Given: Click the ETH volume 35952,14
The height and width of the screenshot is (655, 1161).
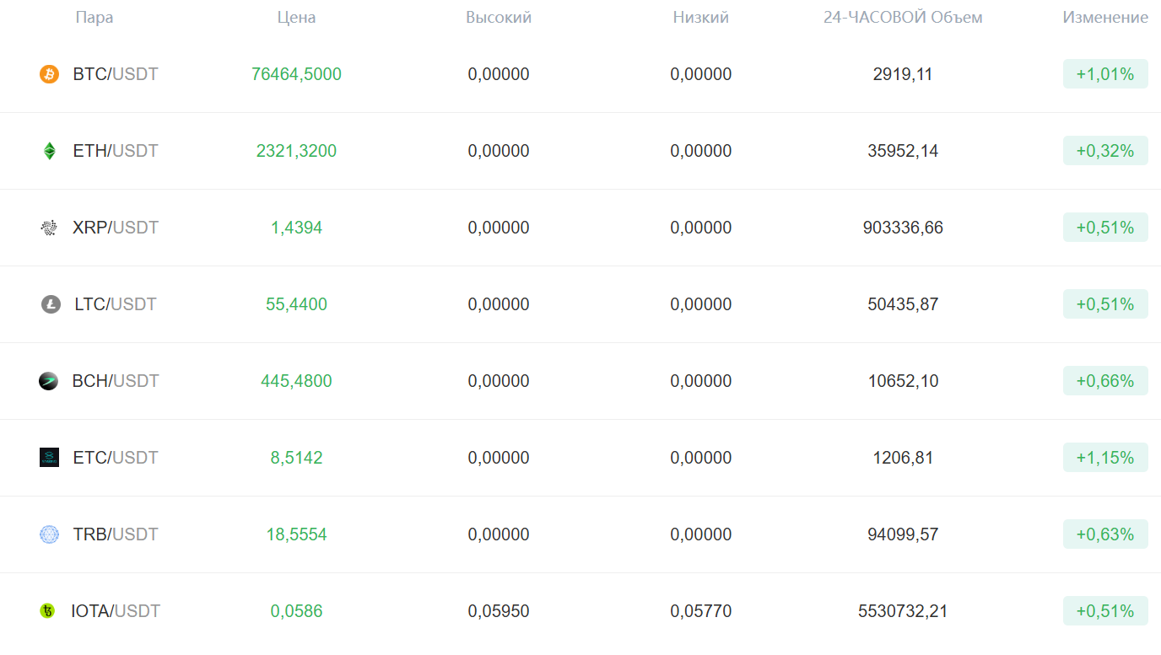Looking at the screenshot, I should point(903,151).
